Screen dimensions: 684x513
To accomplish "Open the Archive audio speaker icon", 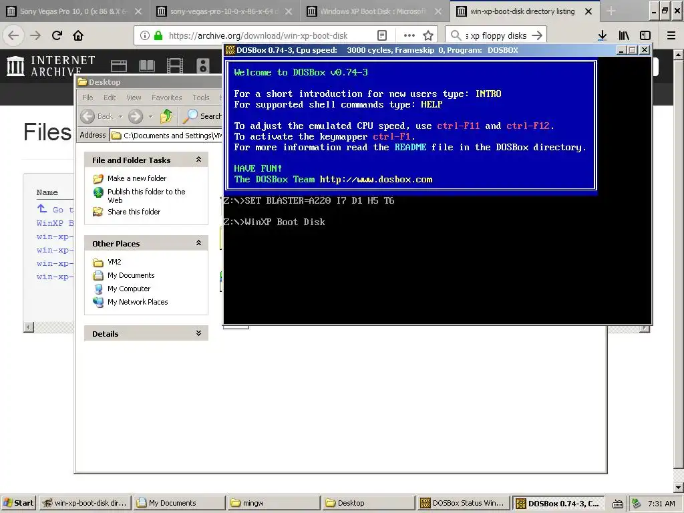I will (203, 66).
